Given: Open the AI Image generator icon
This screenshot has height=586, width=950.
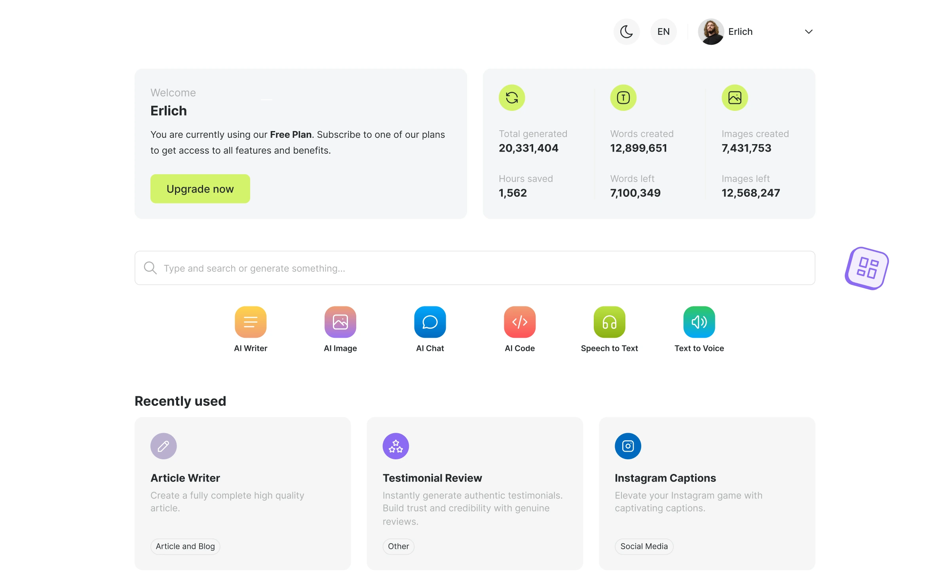Looking at the screenshot, I should [x=340, y=322].
